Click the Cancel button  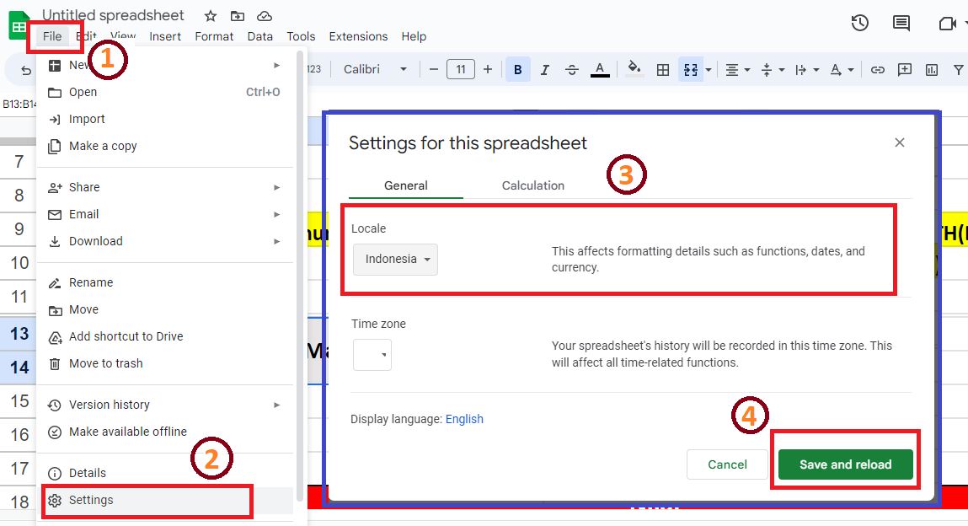(x=727, y=464)
